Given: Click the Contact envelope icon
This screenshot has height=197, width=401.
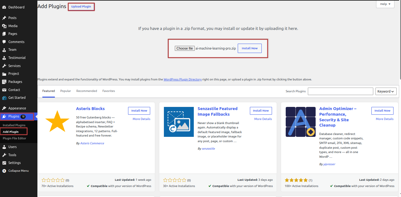Looking at the screenshot, I should [x=4, y=90].
